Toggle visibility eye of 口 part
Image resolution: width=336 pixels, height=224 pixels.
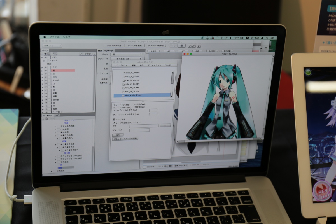(46, 83)
